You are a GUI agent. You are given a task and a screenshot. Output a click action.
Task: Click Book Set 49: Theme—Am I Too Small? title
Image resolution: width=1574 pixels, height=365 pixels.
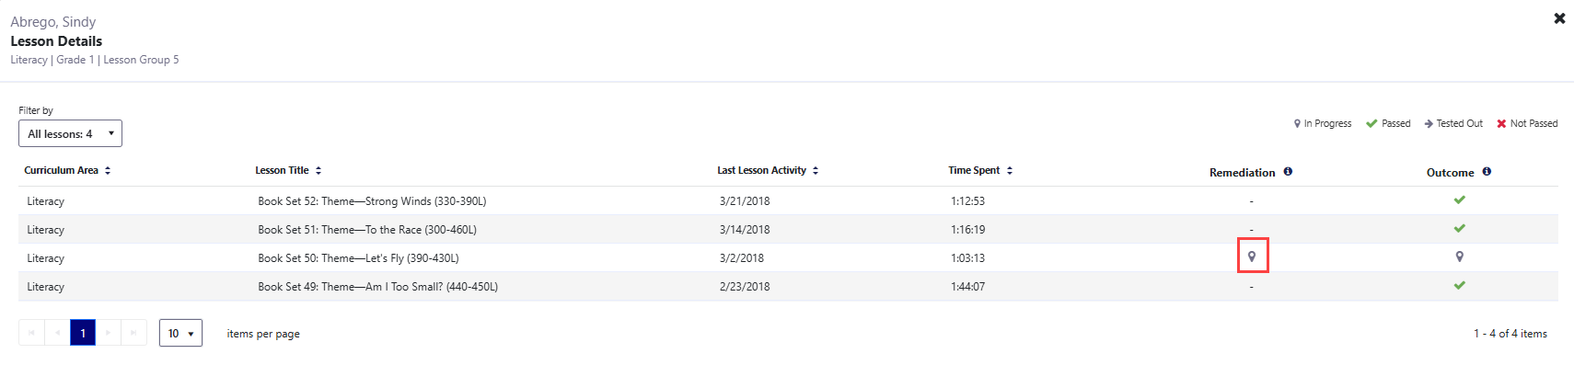pyautogui.click(x=377, y=287)
